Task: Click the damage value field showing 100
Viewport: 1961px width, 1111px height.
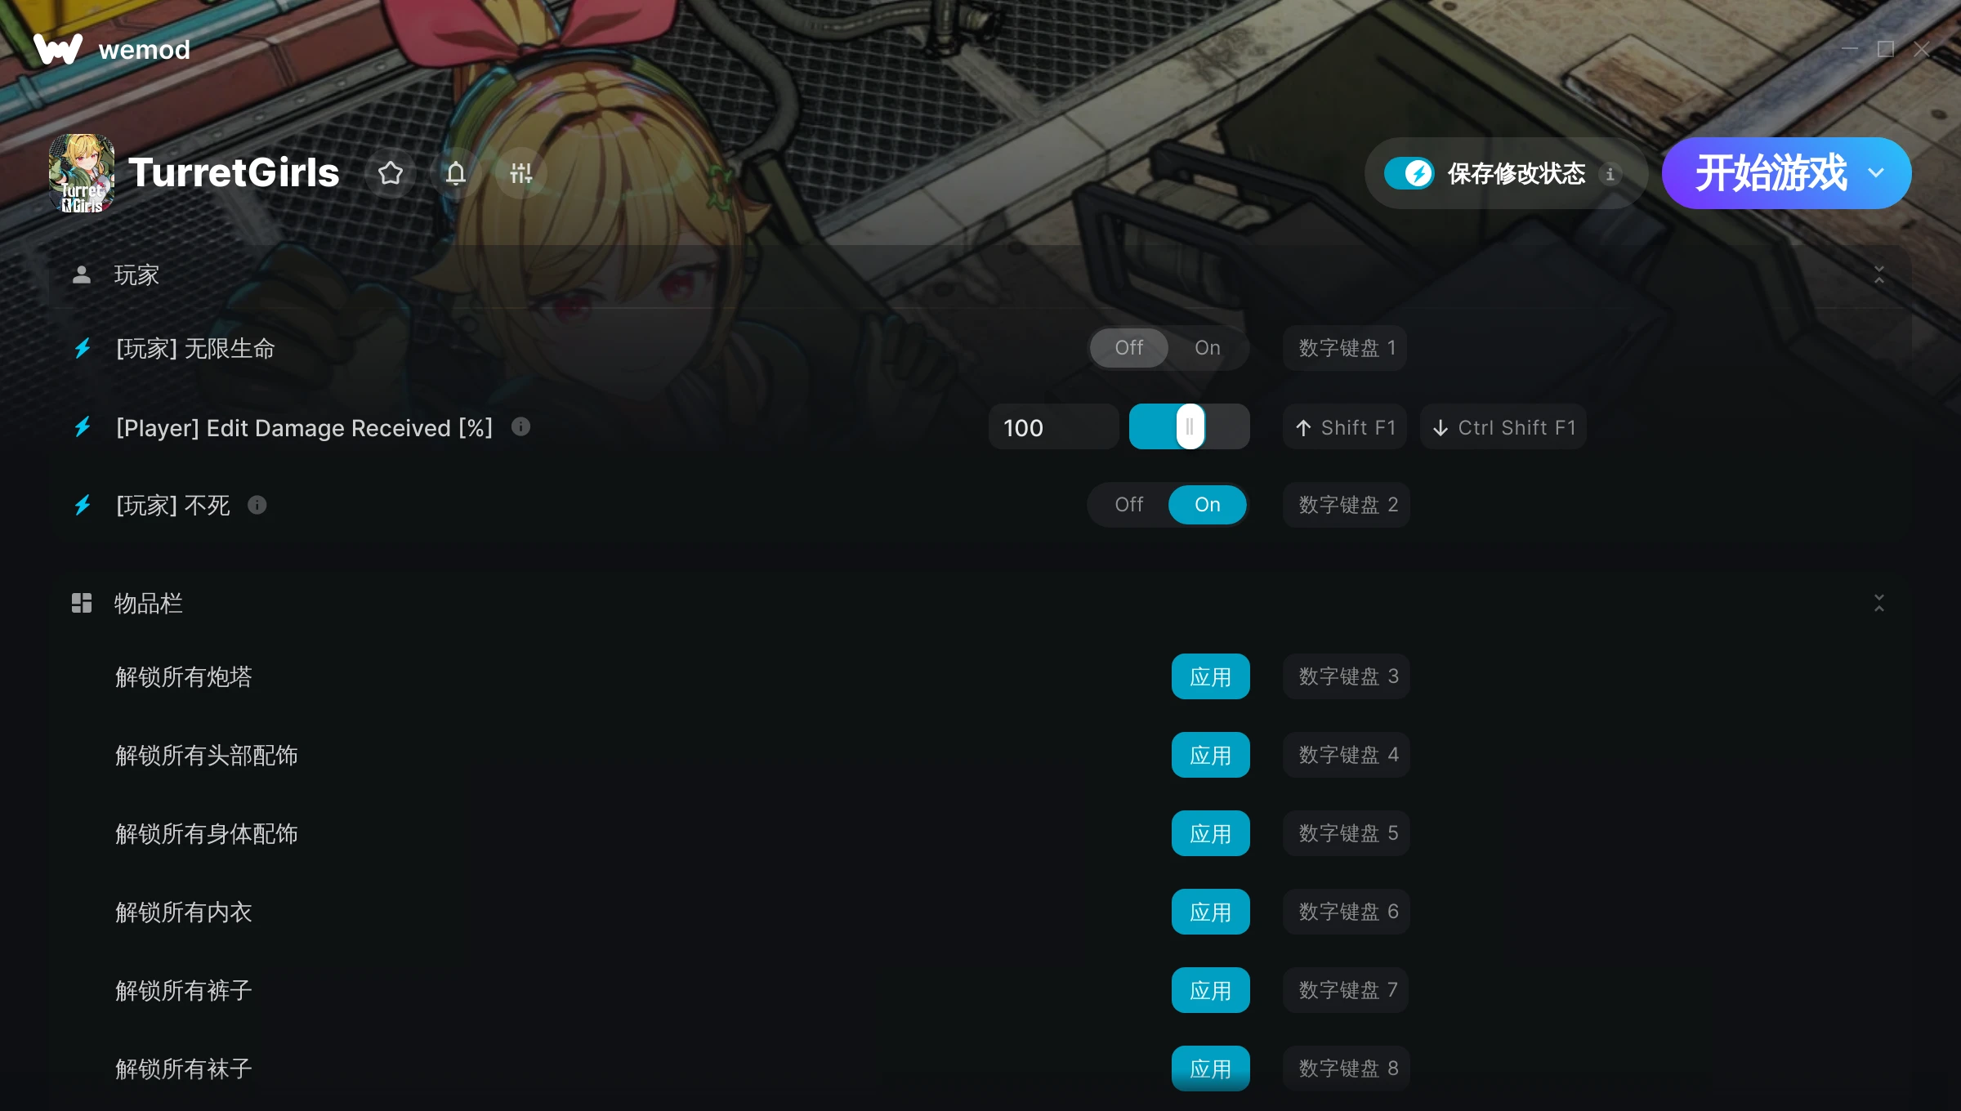Action: pyautogui.click(x=1053, y=427)
